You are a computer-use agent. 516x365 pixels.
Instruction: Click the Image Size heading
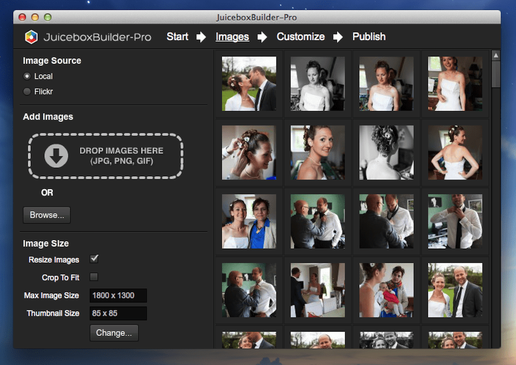(x=46, y=243)
